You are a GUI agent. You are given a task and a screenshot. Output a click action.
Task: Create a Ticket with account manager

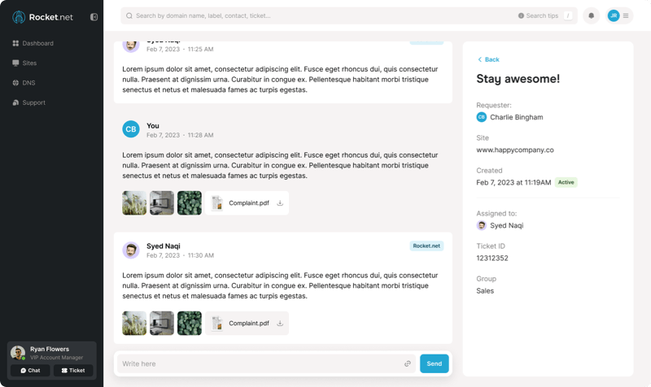73,371
